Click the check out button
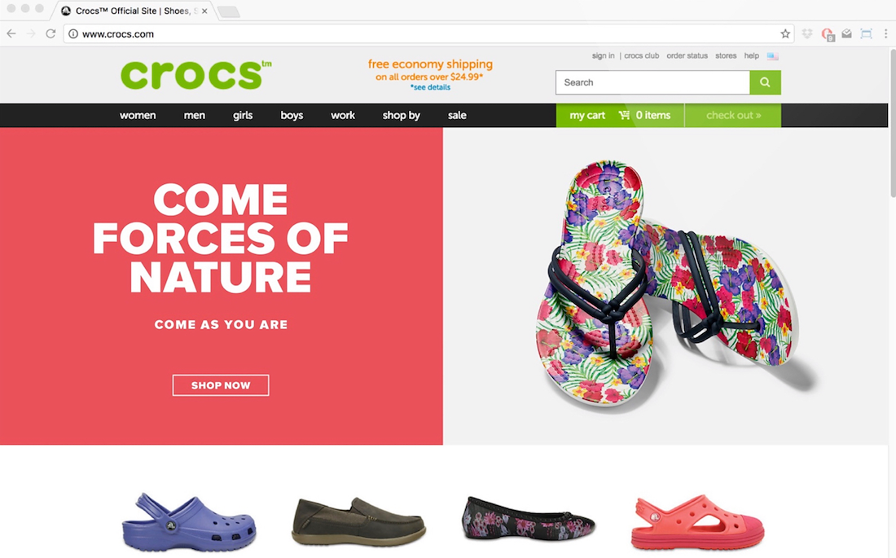Viewport: 896px width, 558px height. (x=733, y=116)
